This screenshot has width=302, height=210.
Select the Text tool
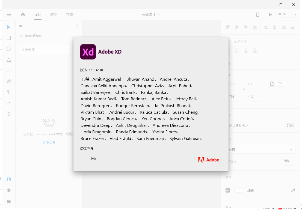point(9,92)
